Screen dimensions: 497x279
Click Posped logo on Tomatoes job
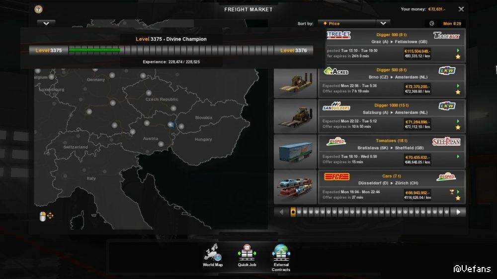pos(336,142)
